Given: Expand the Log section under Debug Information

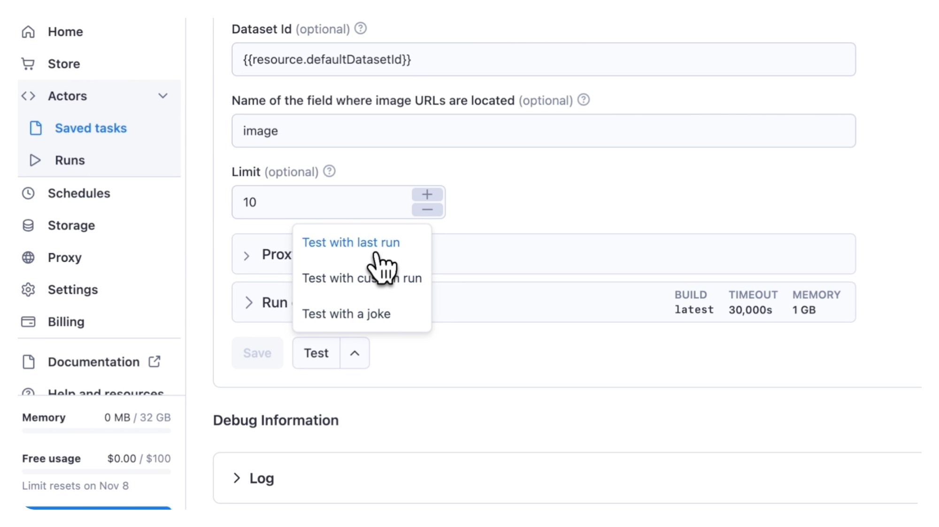Looking at the screenshot, I should click(x=237, y=477).
